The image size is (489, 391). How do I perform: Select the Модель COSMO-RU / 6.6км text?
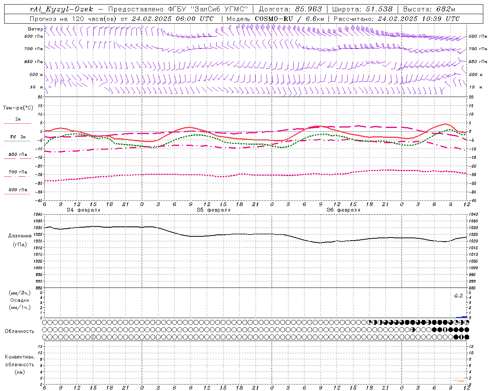(x=275, y=19)
